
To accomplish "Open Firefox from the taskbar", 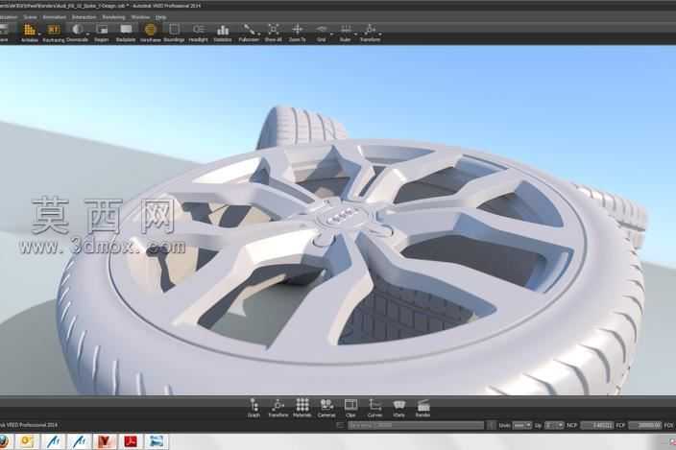I will (x=4, y=441).
